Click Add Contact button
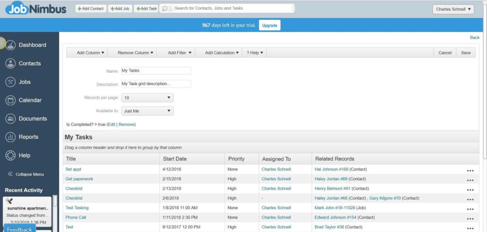The height and width of the screenshot is (232, 487). pyautogui.click(x=91, y=9)
